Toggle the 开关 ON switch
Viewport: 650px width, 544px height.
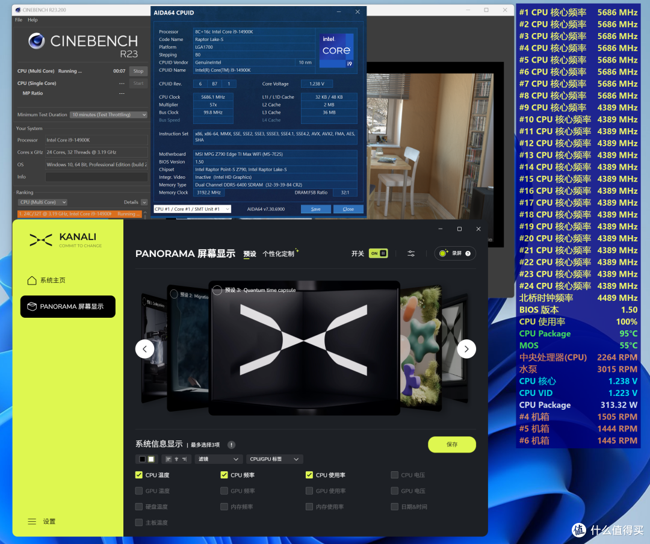click(x=378, y=253)
